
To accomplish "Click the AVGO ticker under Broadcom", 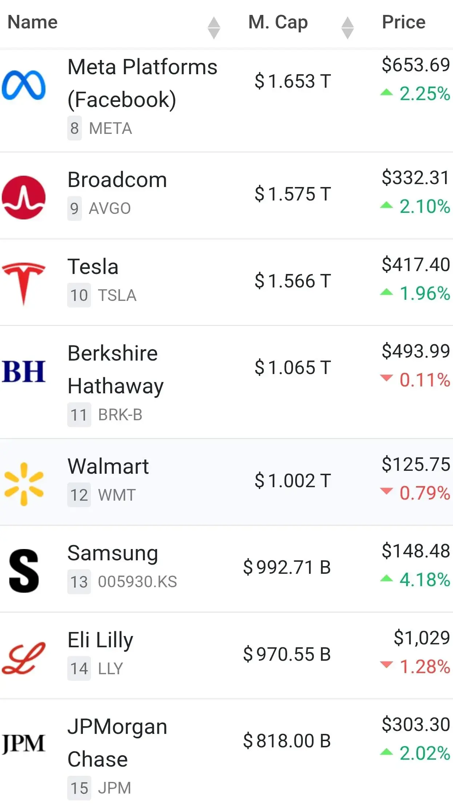I will [x=110, y=208].
